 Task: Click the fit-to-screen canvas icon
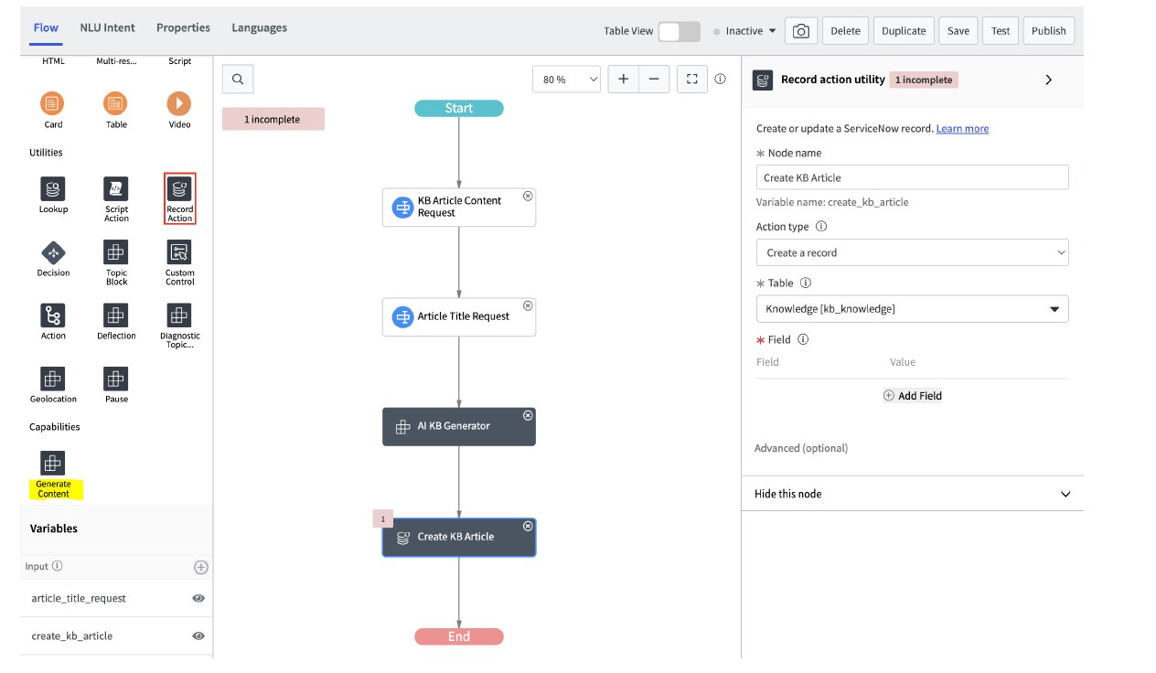click(692, 80)
